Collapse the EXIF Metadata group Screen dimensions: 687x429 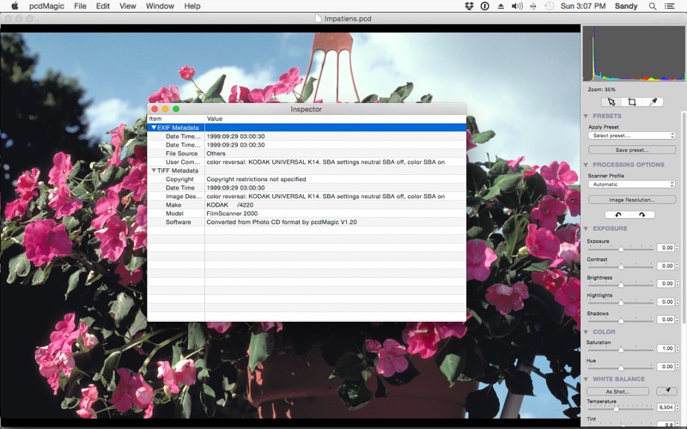point(154,128)
